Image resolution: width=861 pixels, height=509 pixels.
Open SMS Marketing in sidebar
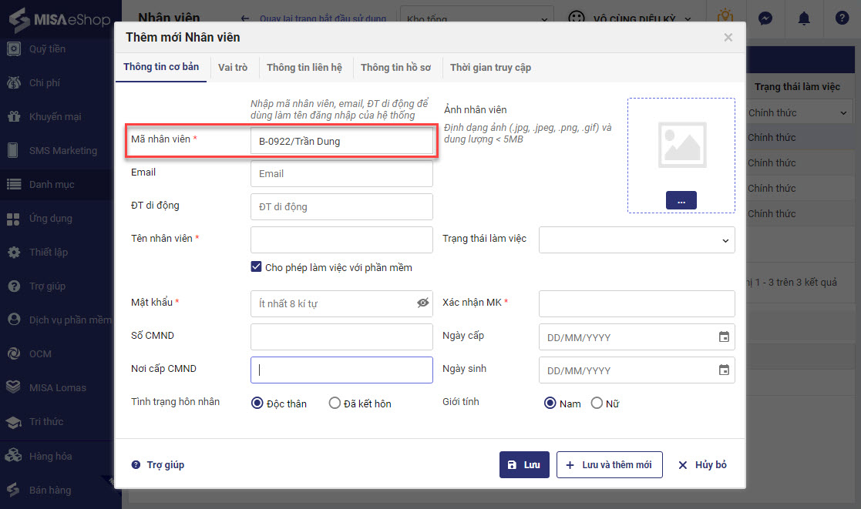(62, 150)
